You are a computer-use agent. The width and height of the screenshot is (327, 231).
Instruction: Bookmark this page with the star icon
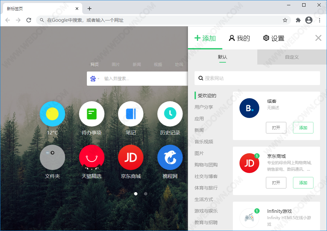(285, 20)
